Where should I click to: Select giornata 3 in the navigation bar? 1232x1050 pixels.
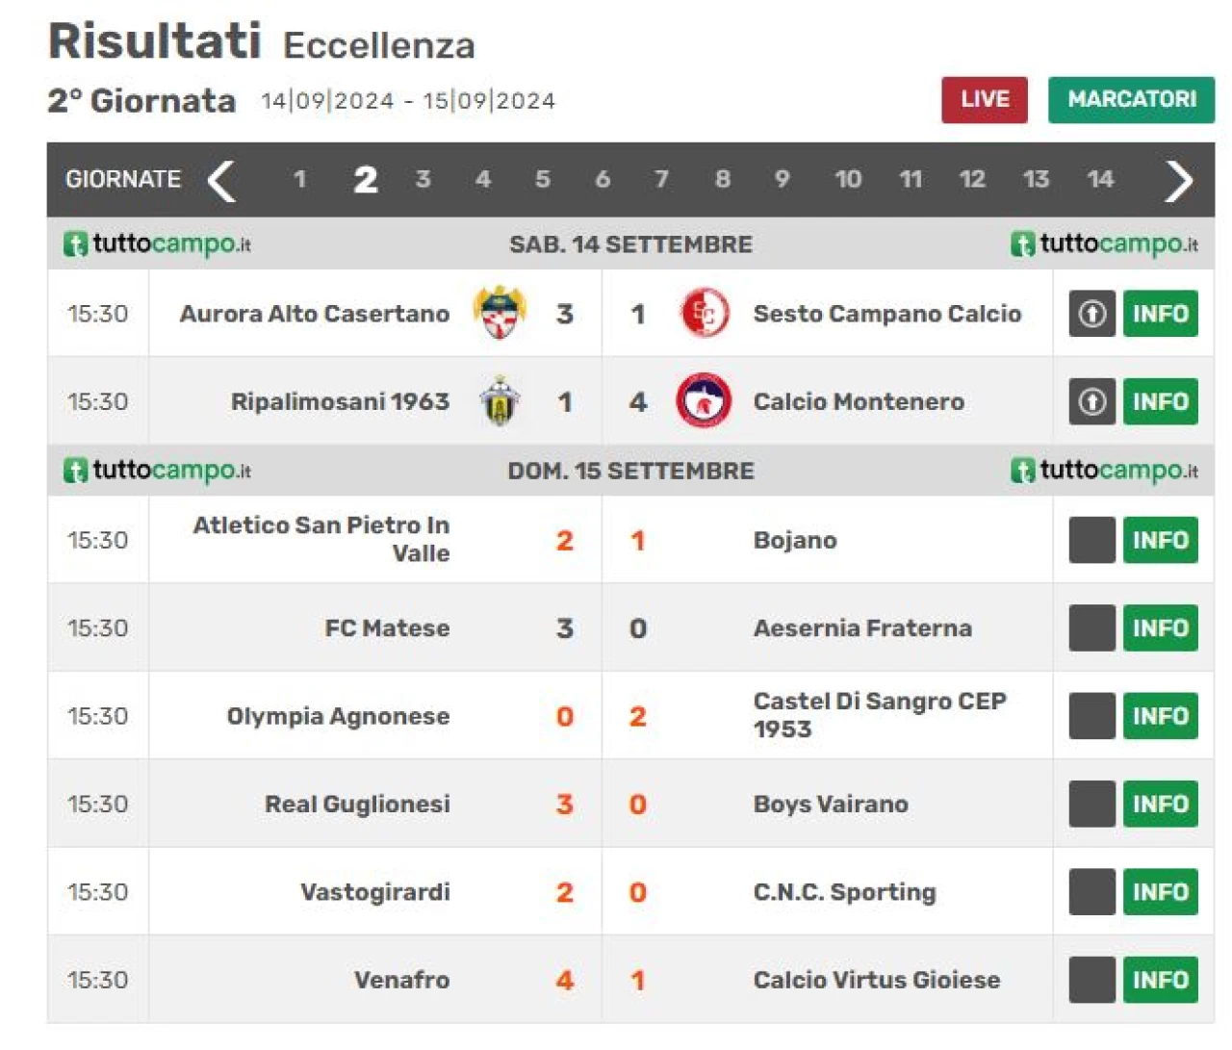coord(423,179)
